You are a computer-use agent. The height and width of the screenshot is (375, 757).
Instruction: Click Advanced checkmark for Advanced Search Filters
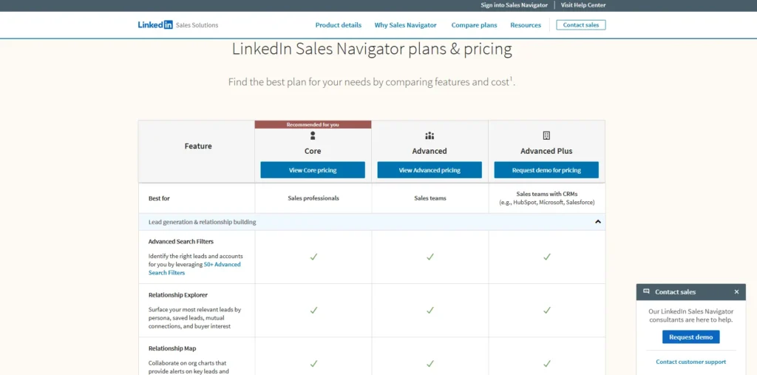[x=430, y=257]
